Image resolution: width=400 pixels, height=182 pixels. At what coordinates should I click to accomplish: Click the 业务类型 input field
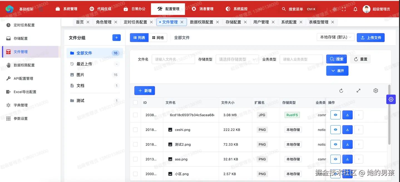[301, 59]
